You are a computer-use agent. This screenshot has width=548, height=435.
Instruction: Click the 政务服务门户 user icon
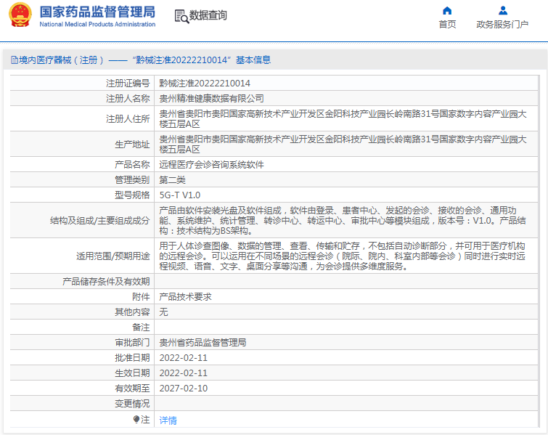[503, 10]
